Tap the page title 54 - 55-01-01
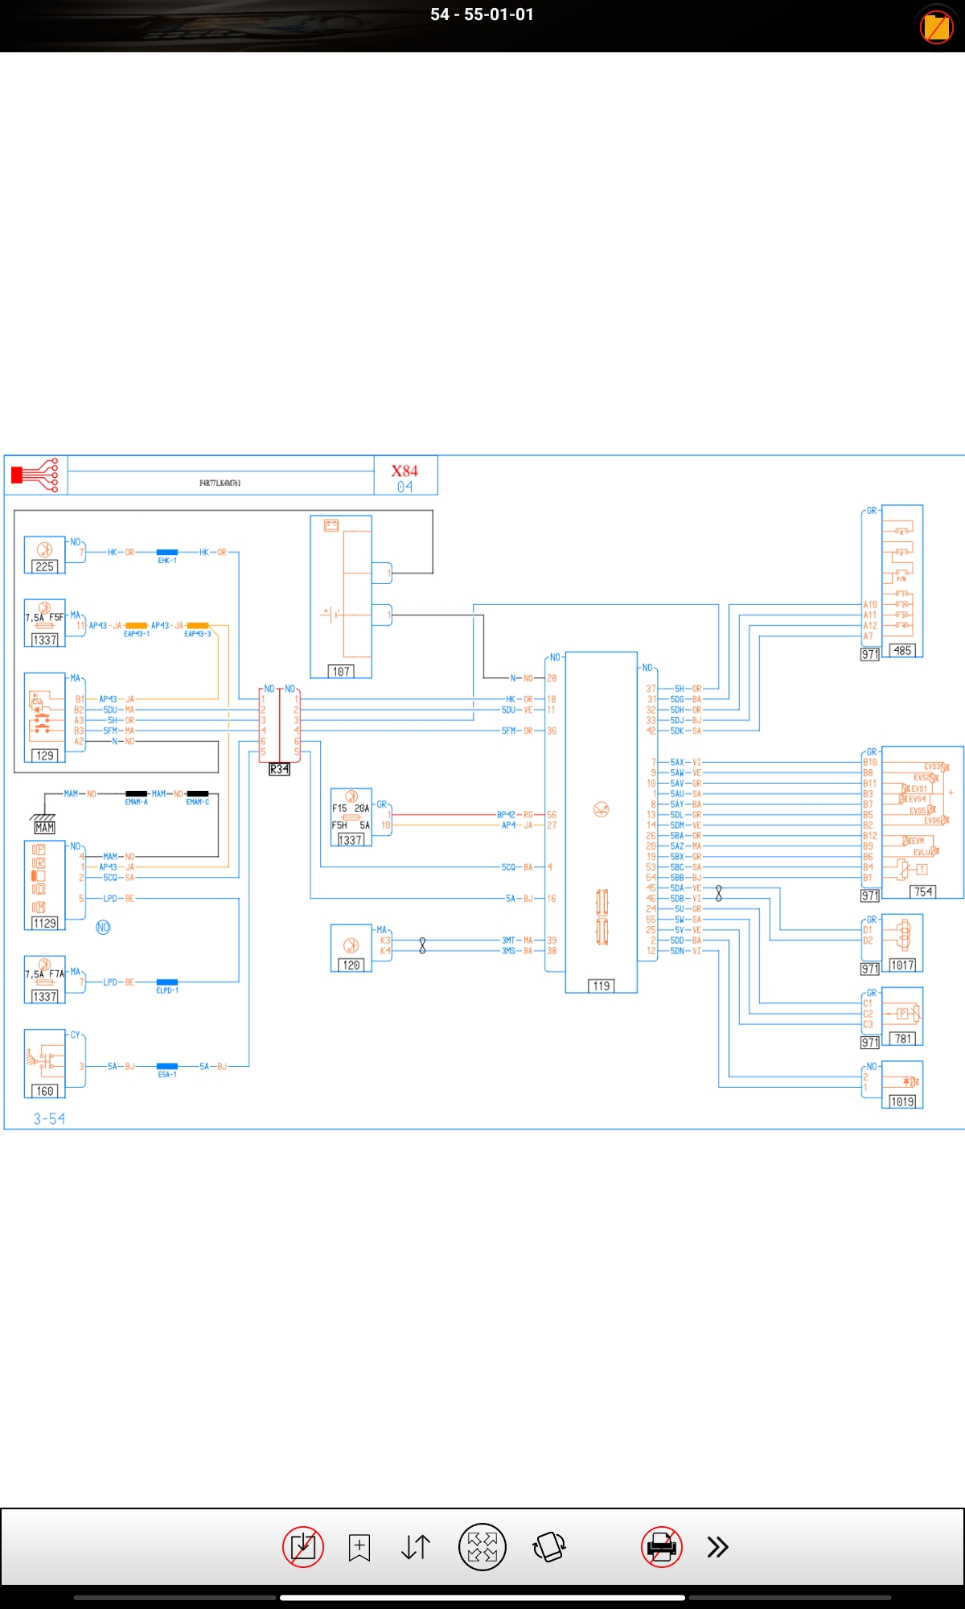The width and height of the screenshot is (965, 1609). (482, 14)
